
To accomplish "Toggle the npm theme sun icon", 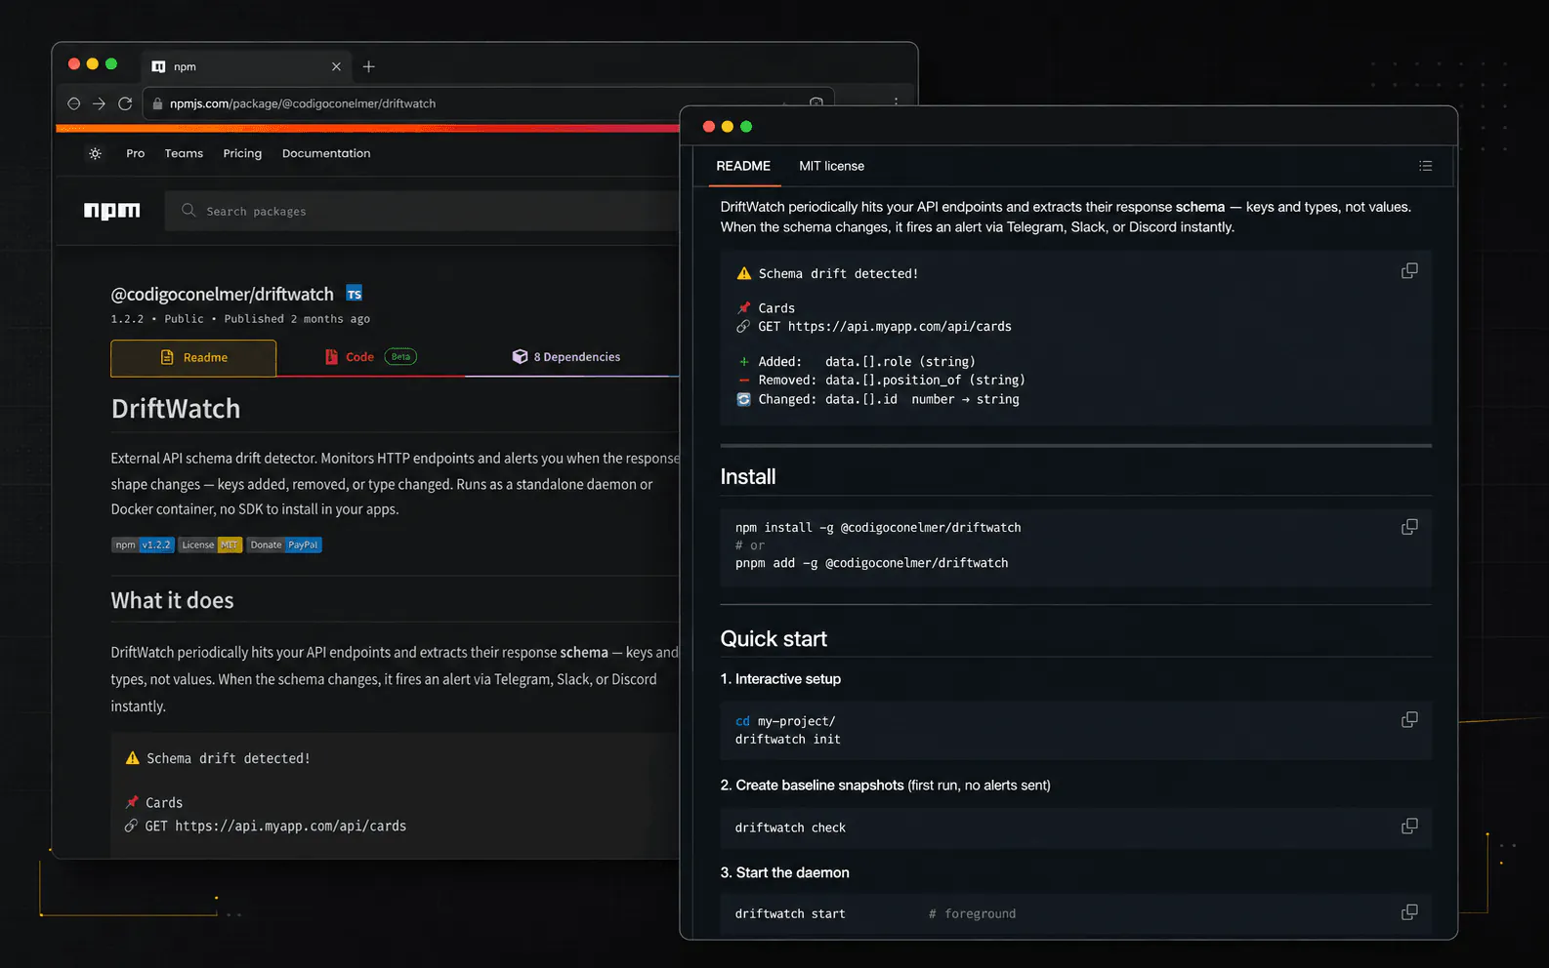I will (x=95, y=153).
